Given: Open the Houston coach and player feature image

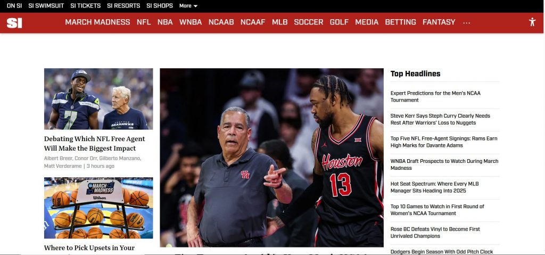Looking at the screenshot, I should 271,158.
